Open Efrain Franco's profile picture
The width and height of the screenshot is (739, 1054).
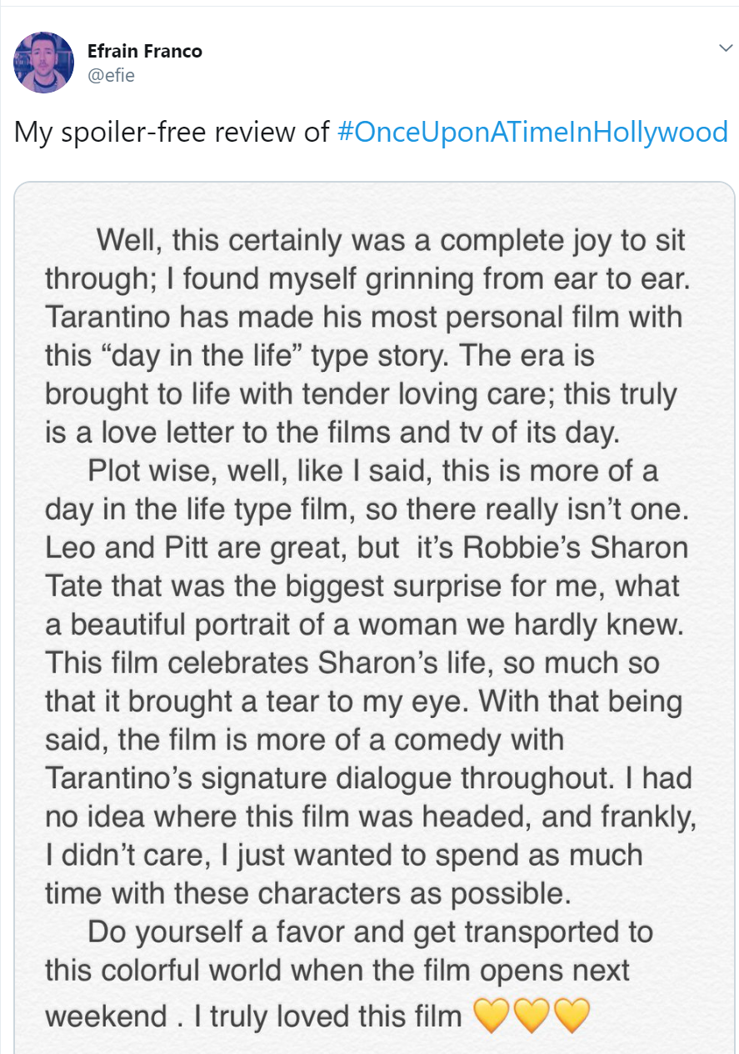pyautogui.click(x=44, y=63)
